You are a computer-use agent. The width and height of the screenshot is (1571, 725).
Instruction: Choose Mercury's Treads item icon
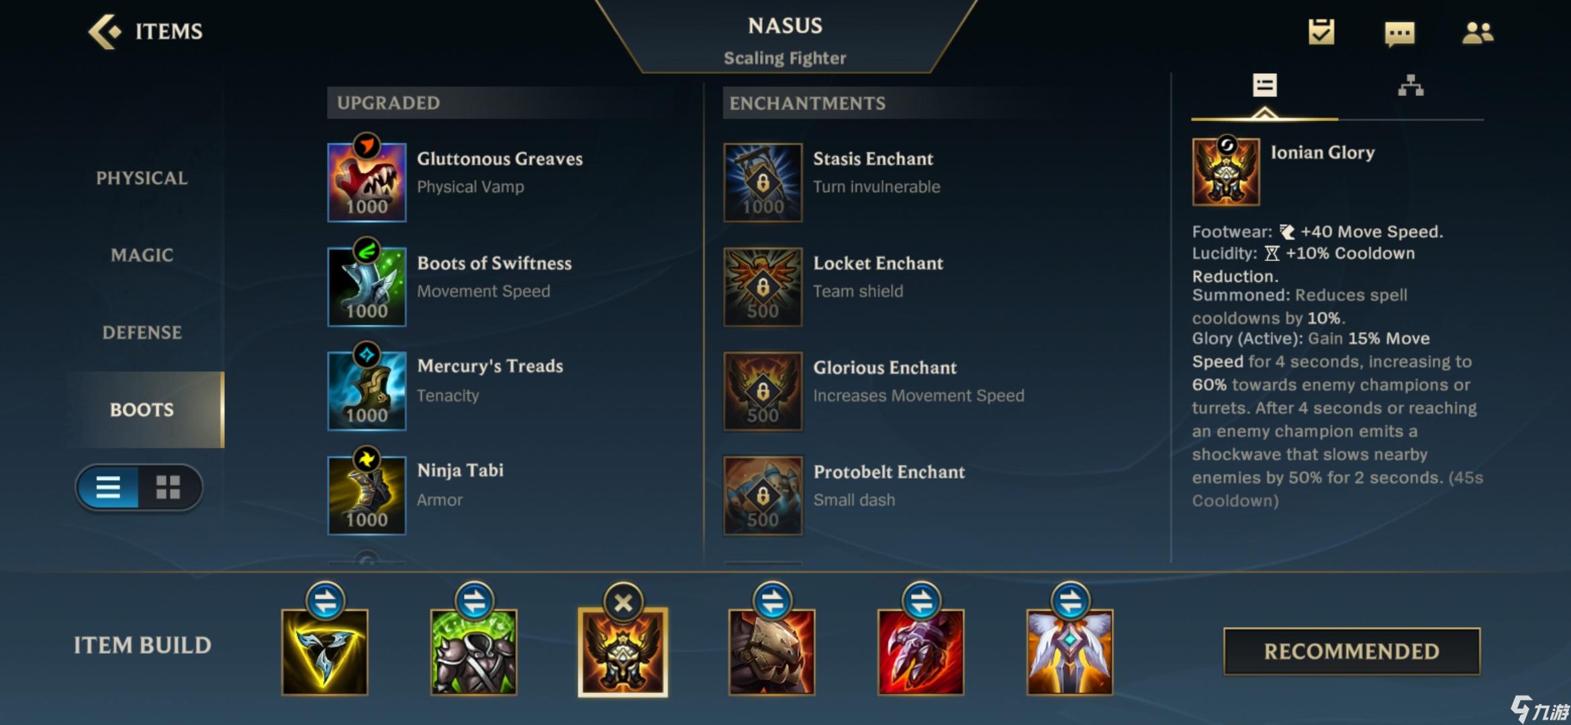[367, 391]
